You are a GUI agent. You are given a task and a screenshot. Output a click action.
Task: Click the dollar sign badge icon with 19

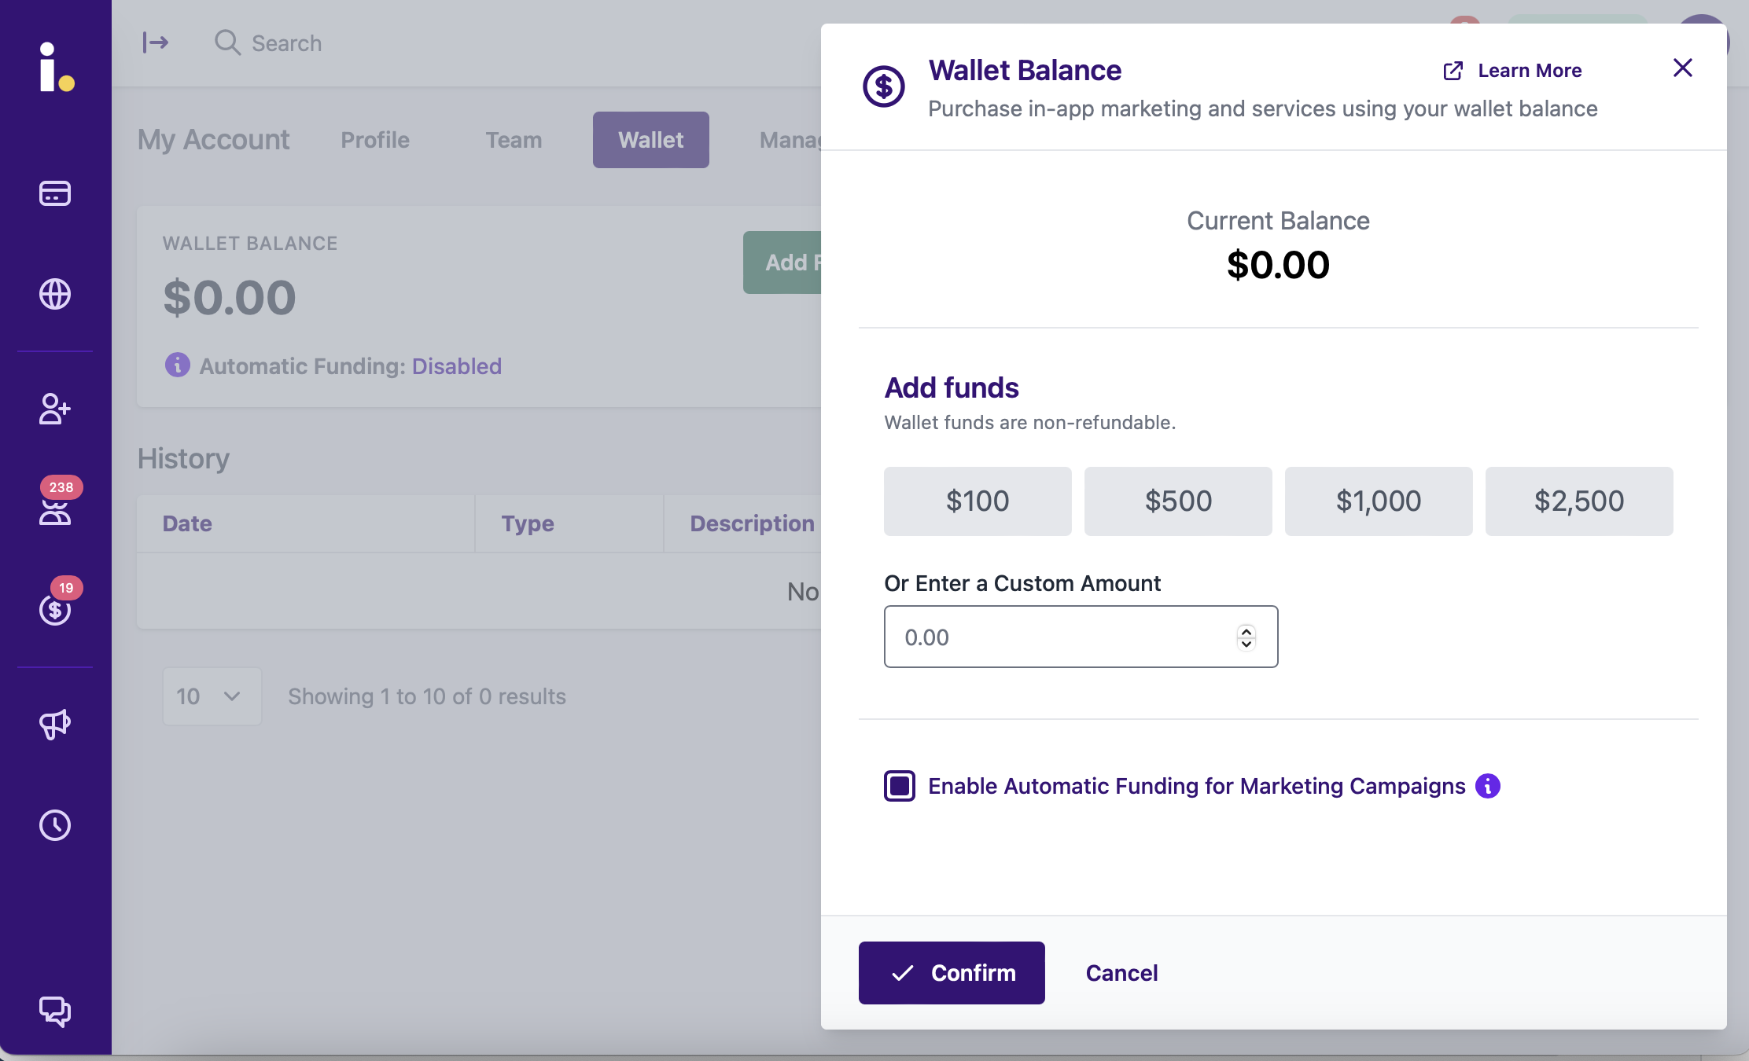pyautogui.click(x=55, y=611)
